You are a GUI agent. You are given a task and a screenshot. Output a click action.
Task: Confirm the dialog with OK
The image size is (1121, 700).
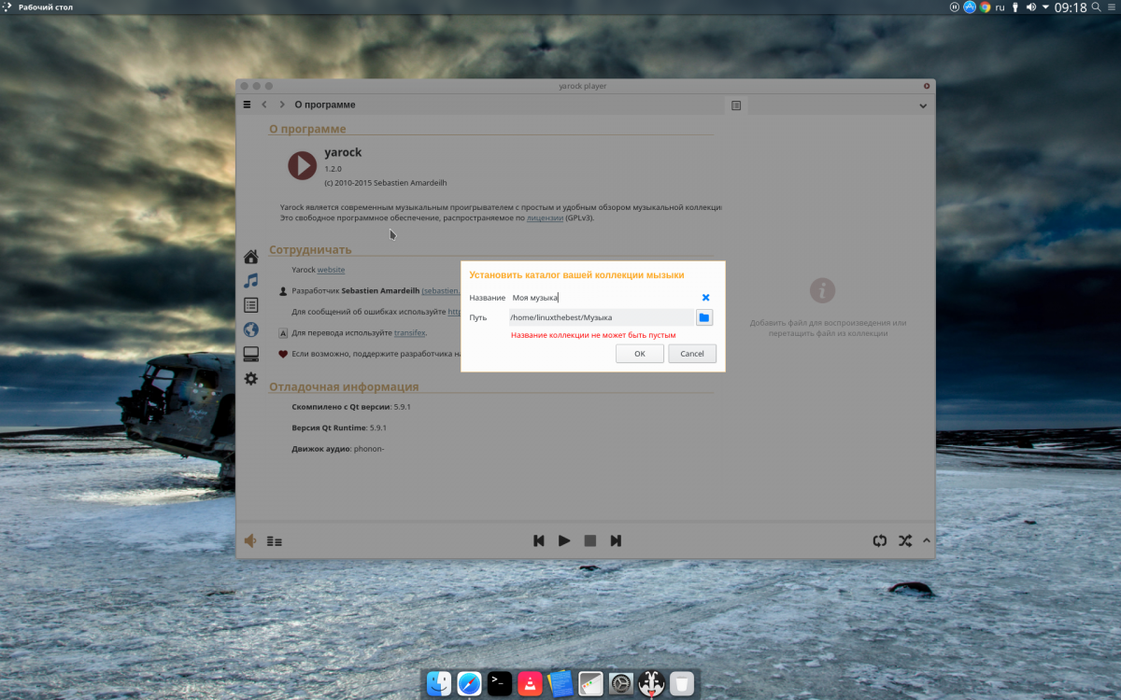(640, 354)
